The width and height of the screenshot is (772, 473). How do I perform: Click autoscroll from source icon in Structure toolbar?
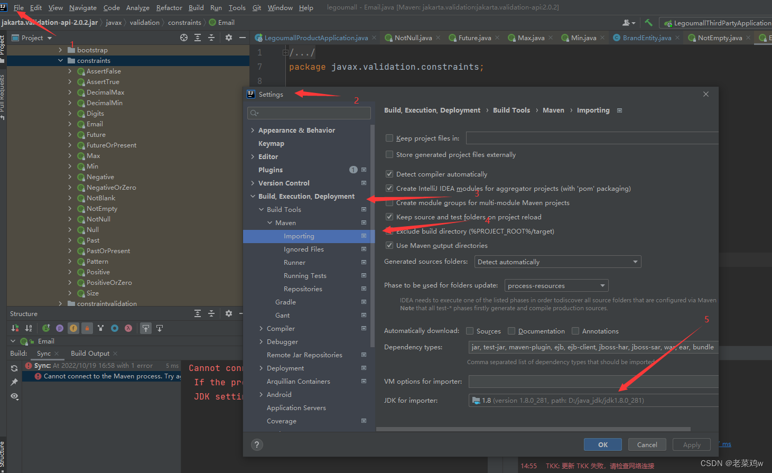coord(160,328)
